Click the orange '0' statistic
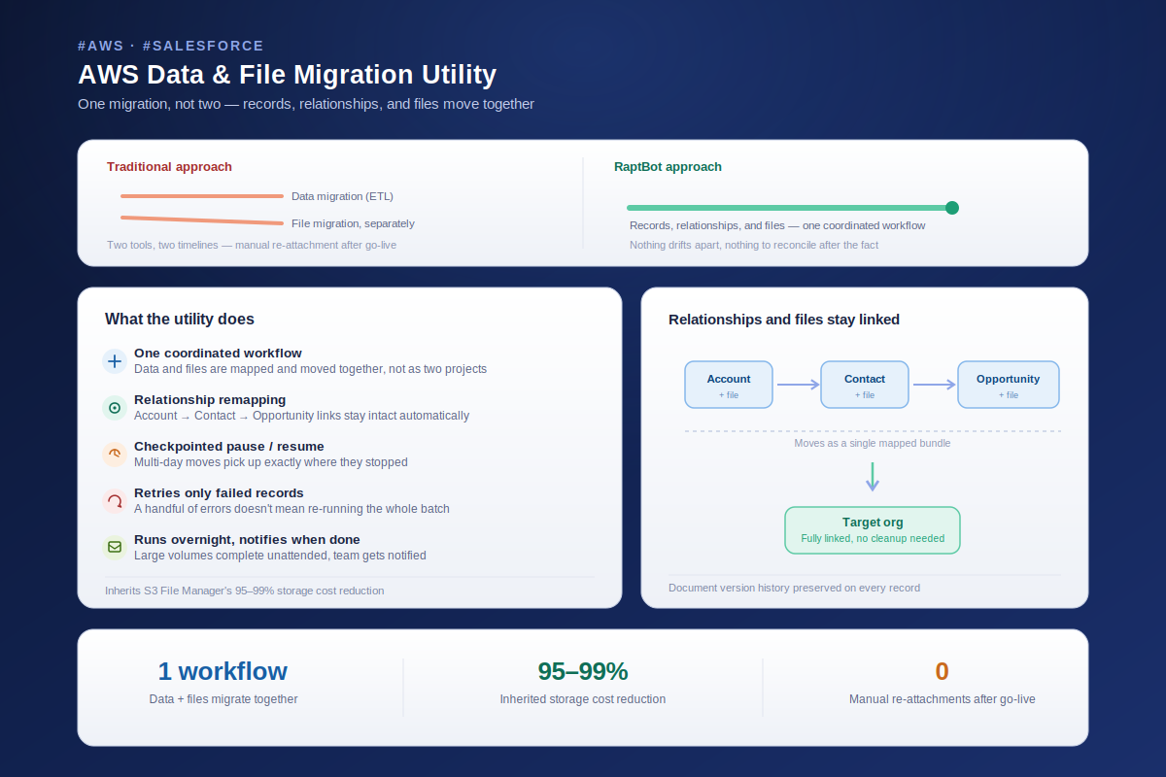Viewport: 1166px width, 777px height. (942, 671)
